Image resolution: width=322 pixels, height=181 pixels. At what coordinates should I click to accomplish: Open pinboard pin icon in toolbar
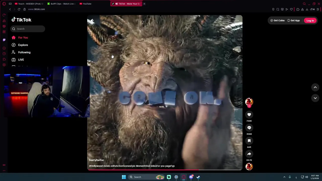[273, 9]
